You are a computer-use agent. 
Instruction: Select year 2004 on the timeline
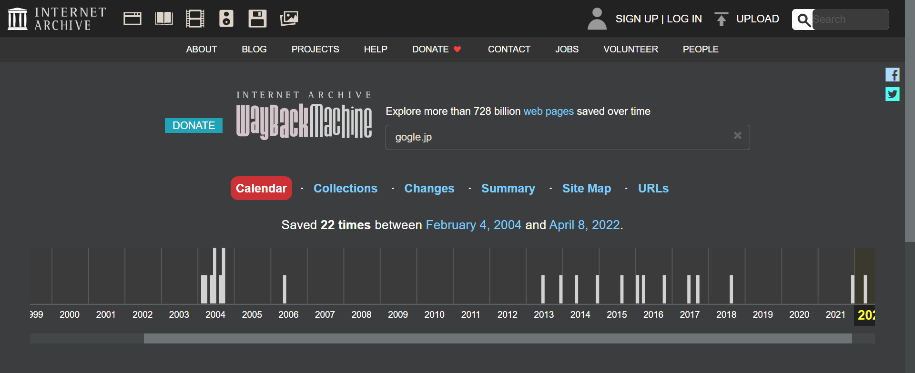(215, 315)
